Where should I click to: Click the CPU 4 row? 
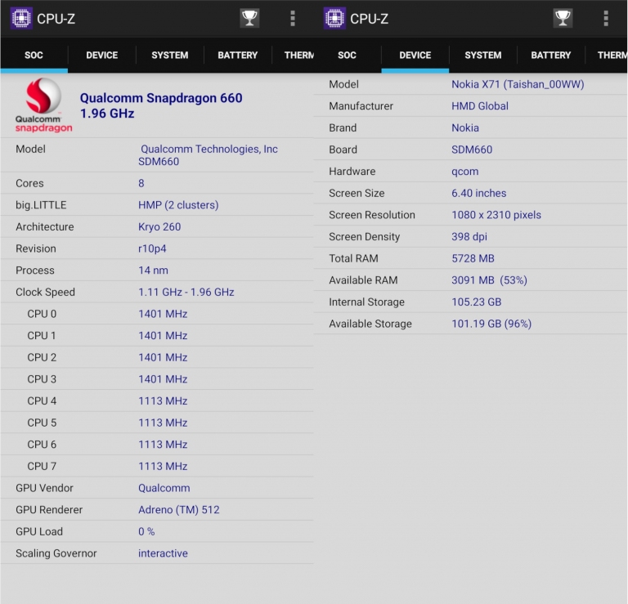[157, 401]
